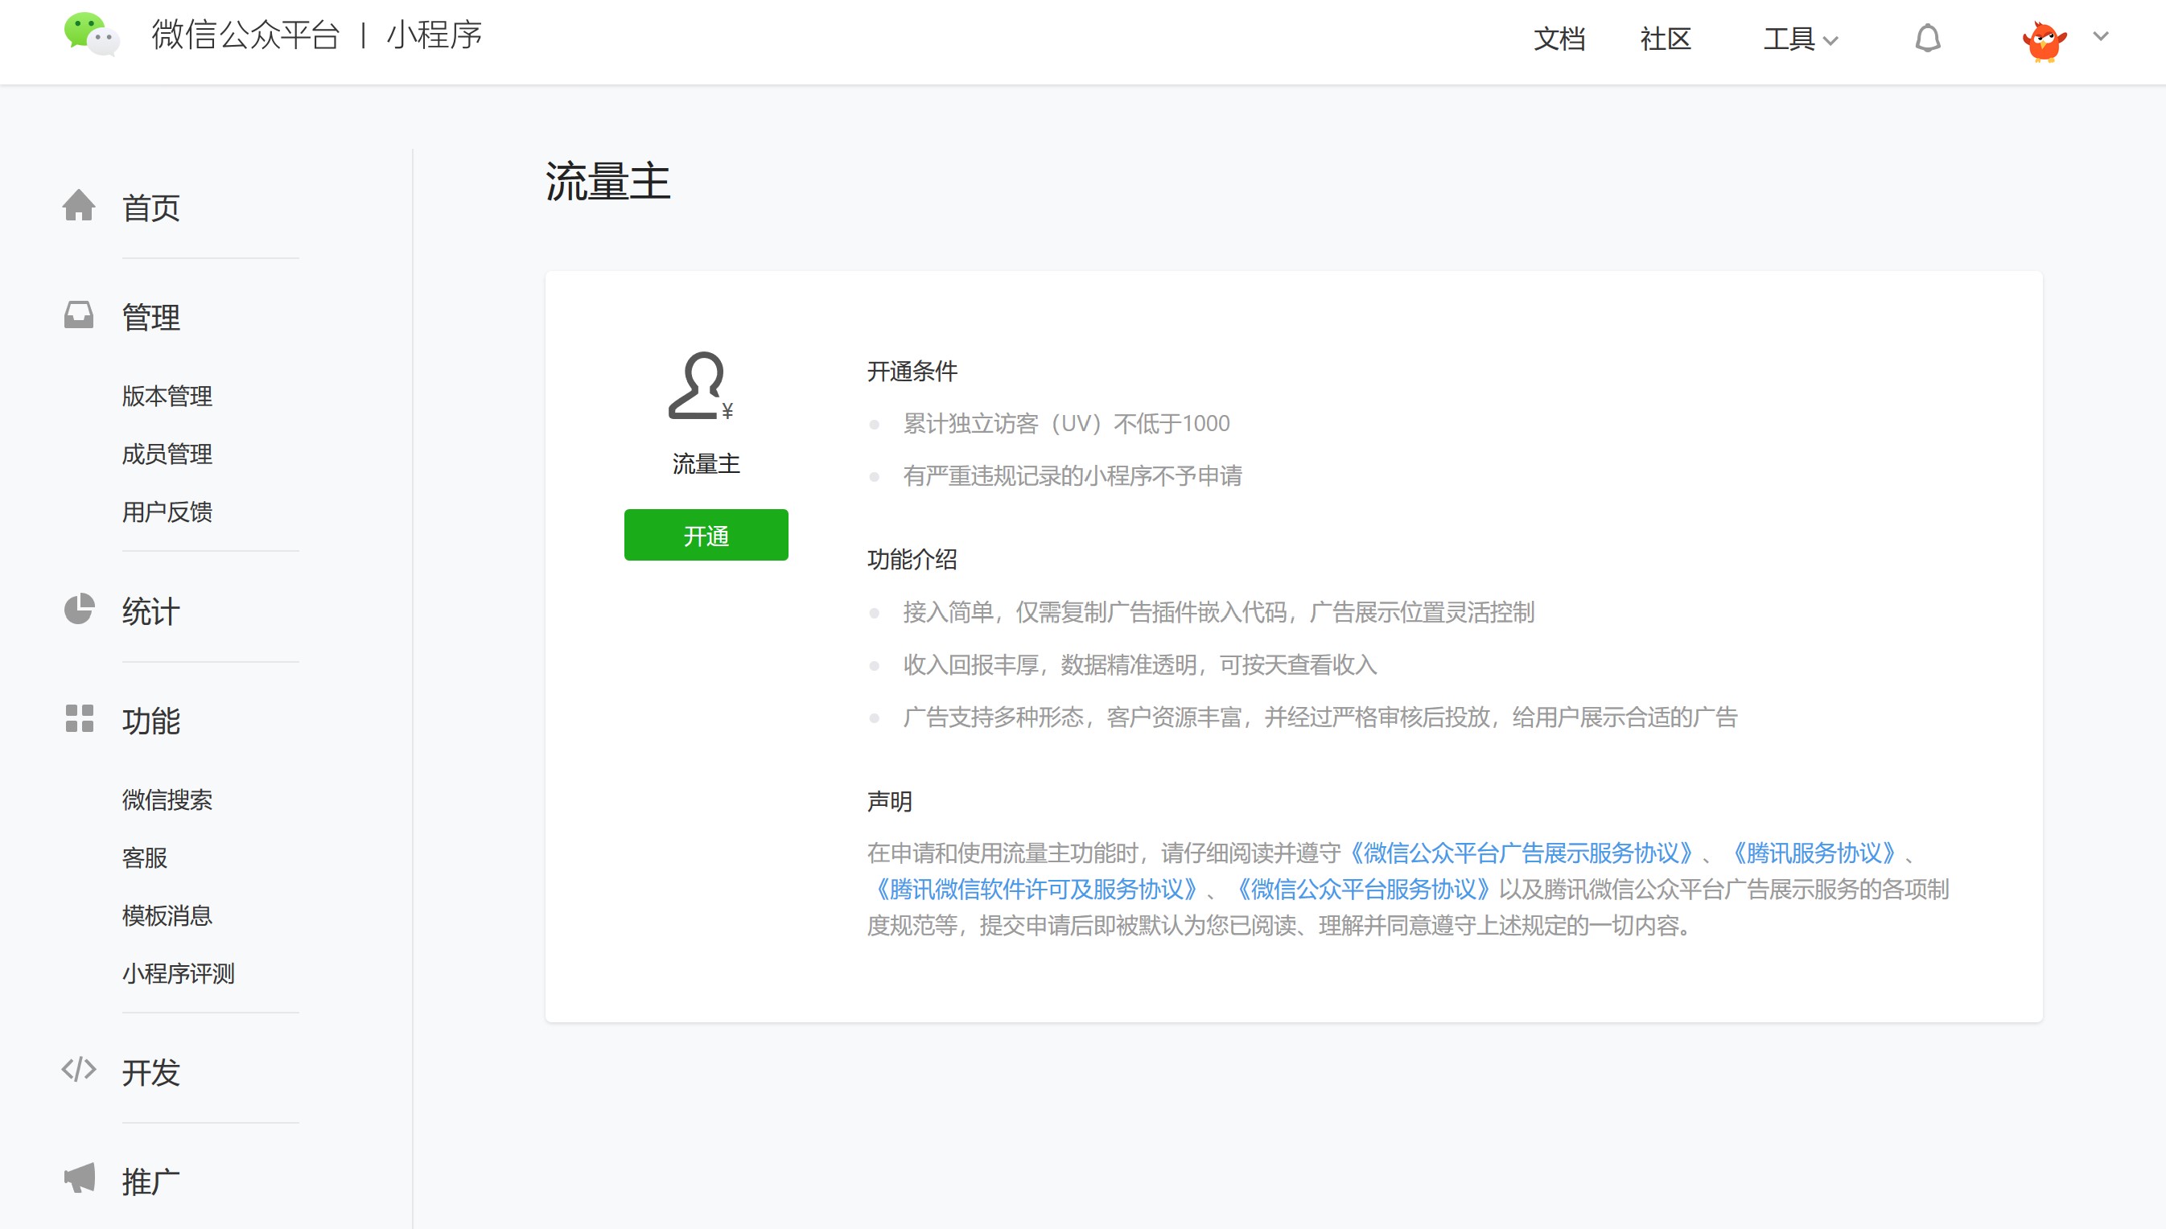Click the 流量主 label under the icon
Image resolution: width=2166 pixels, height=1229 pixels.
tap(706, 463)
